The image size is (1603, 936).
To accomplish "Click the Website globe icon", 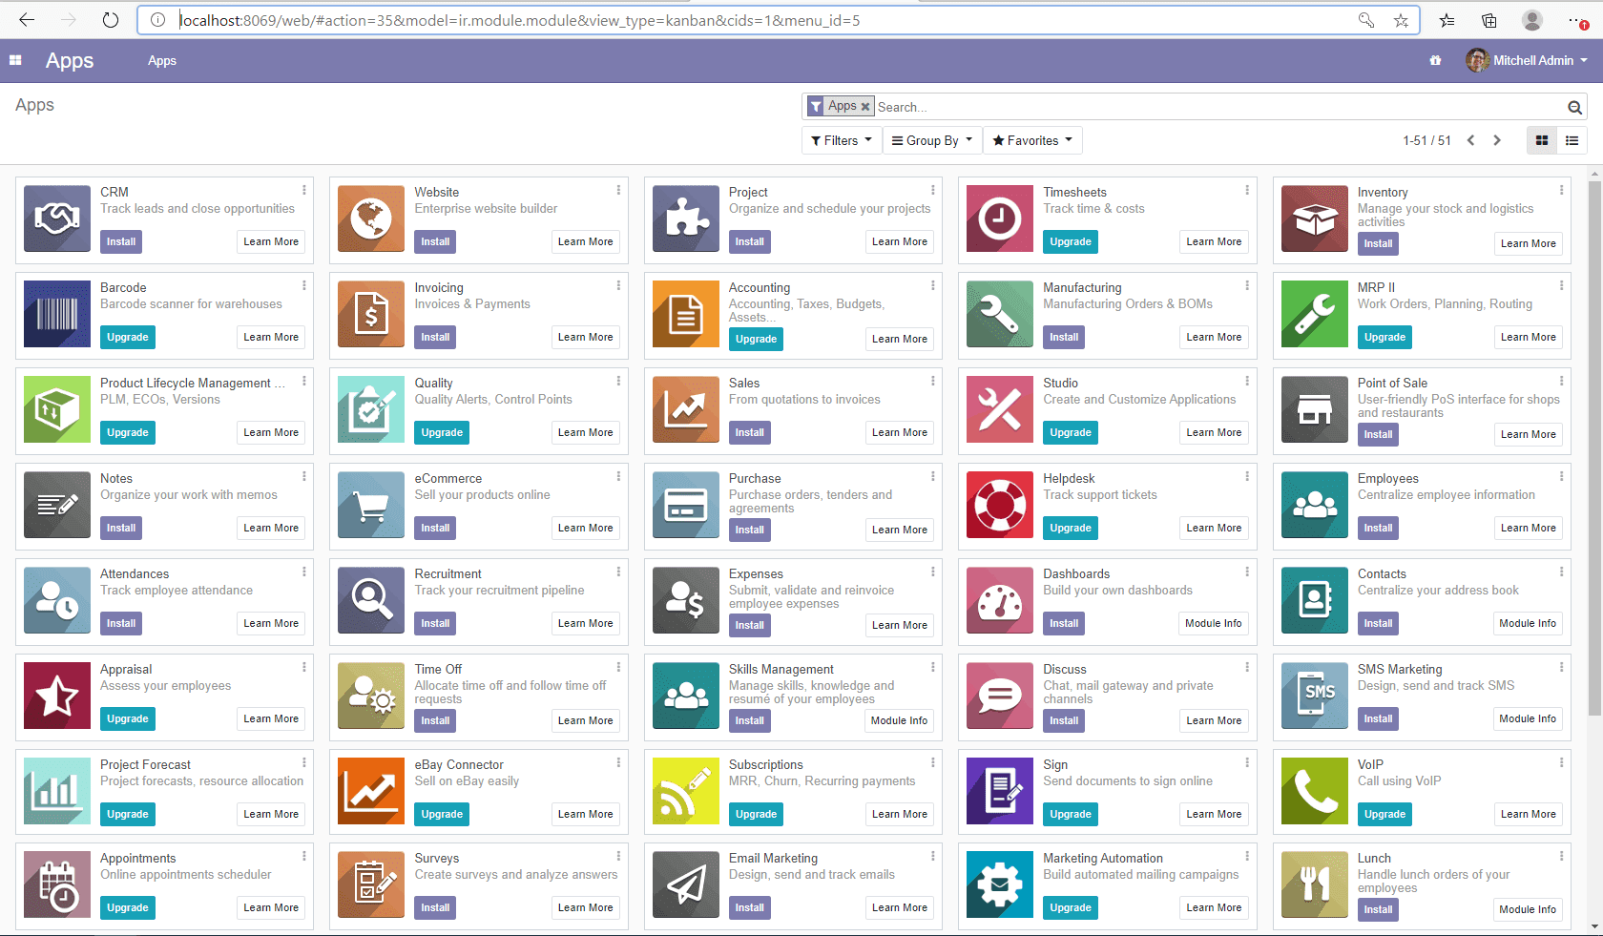I will (x=370, y=218).
